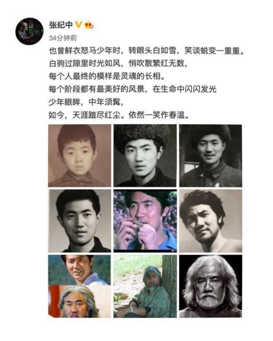
Task: Open the round profile avatar of the poster
Action: pyautogui.click(x=29, y=31)
